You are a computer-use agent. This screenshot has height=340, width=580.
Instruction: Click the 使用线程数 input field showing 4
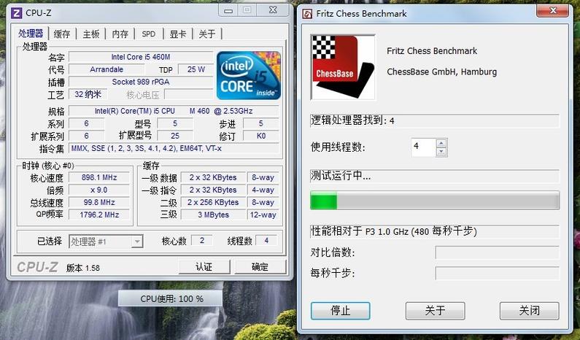(424, 147)
